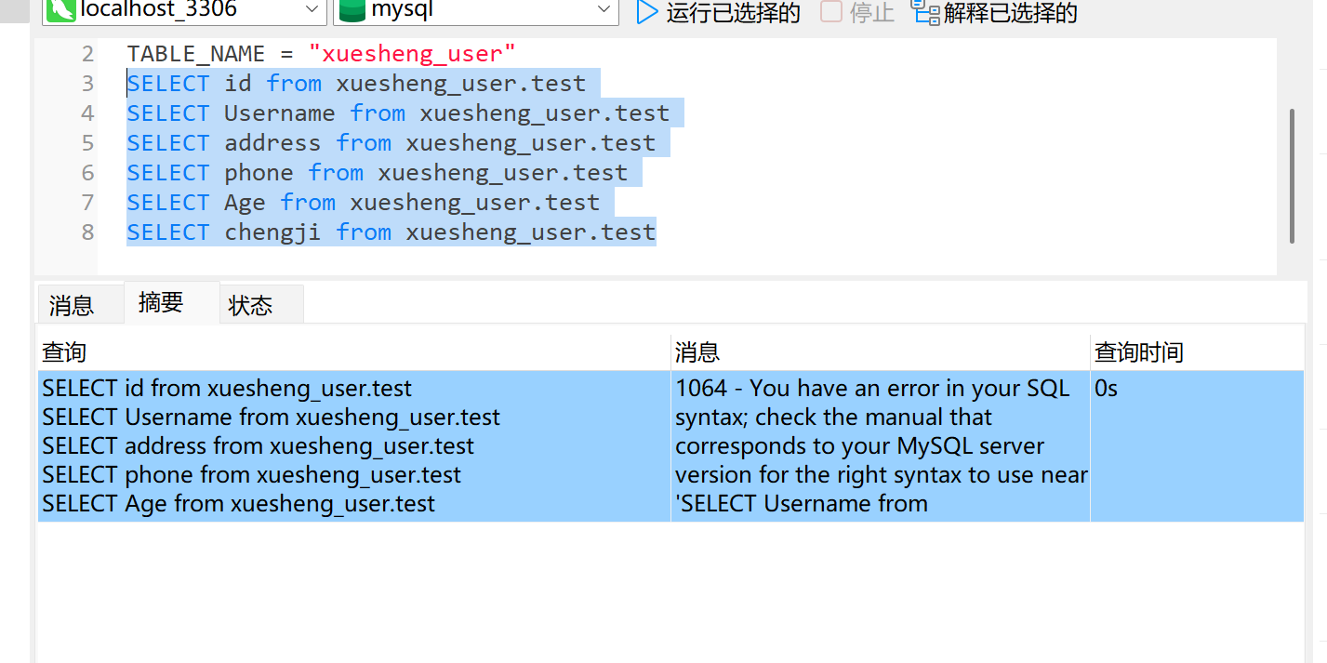Click the 查询 column header
This screenshot has width=1327, height=663.
click(64, 352)
